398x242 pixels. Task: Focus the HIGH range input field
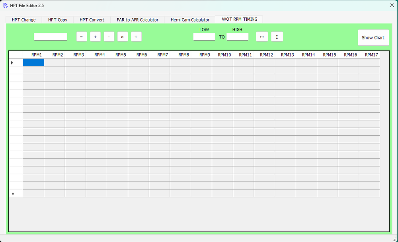(x=237, y=37)
